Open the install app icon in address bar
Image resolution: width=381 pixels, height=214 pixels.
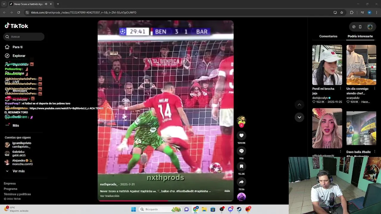[335, 12]
